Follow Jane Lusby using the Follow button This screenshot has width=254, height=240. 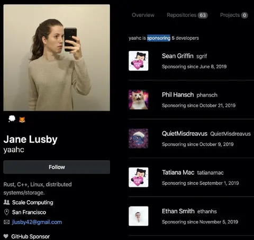[x=57, y=167]
